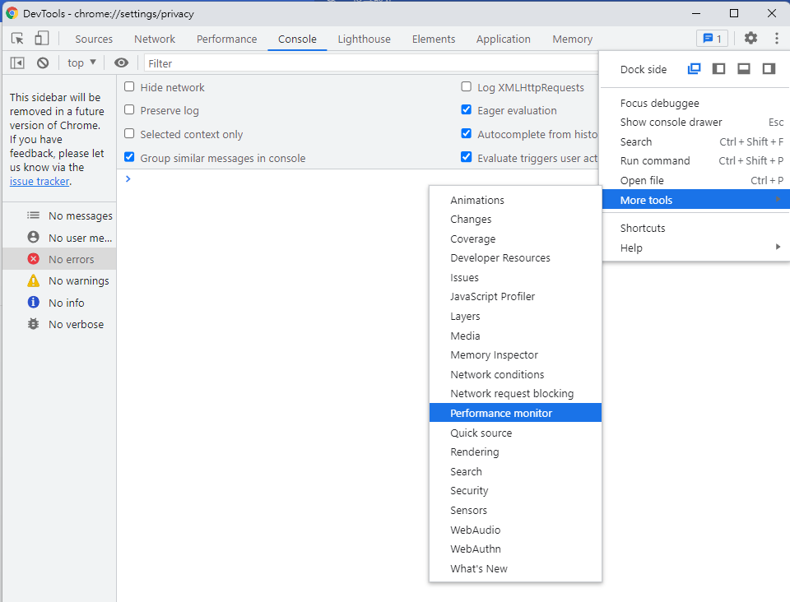Disable the Eager evaluation checkbox
The height and width of the screenshot is (602, 790).
[467, 110]
